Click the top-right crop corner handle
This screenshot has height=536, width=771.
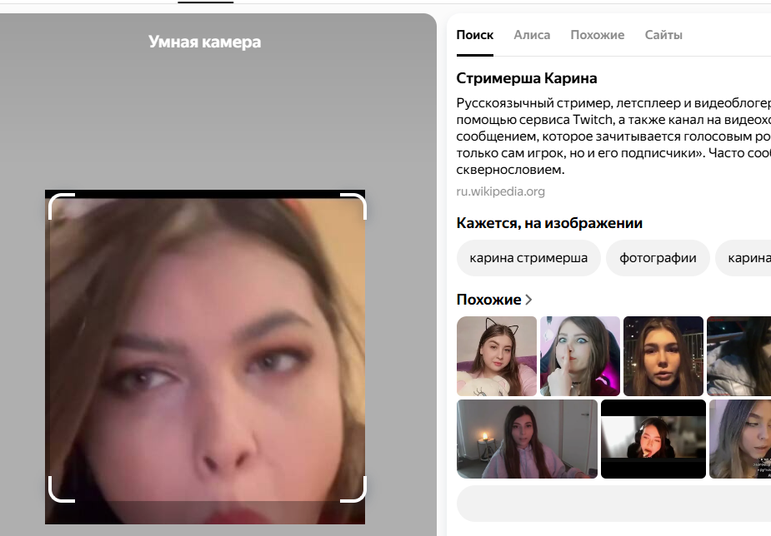coord(353,206)
